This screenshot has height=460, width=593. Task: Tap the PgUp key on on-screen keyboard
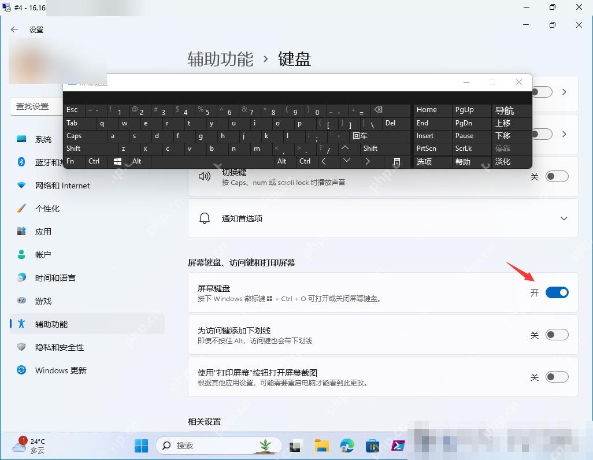click(x=471, y=110)
